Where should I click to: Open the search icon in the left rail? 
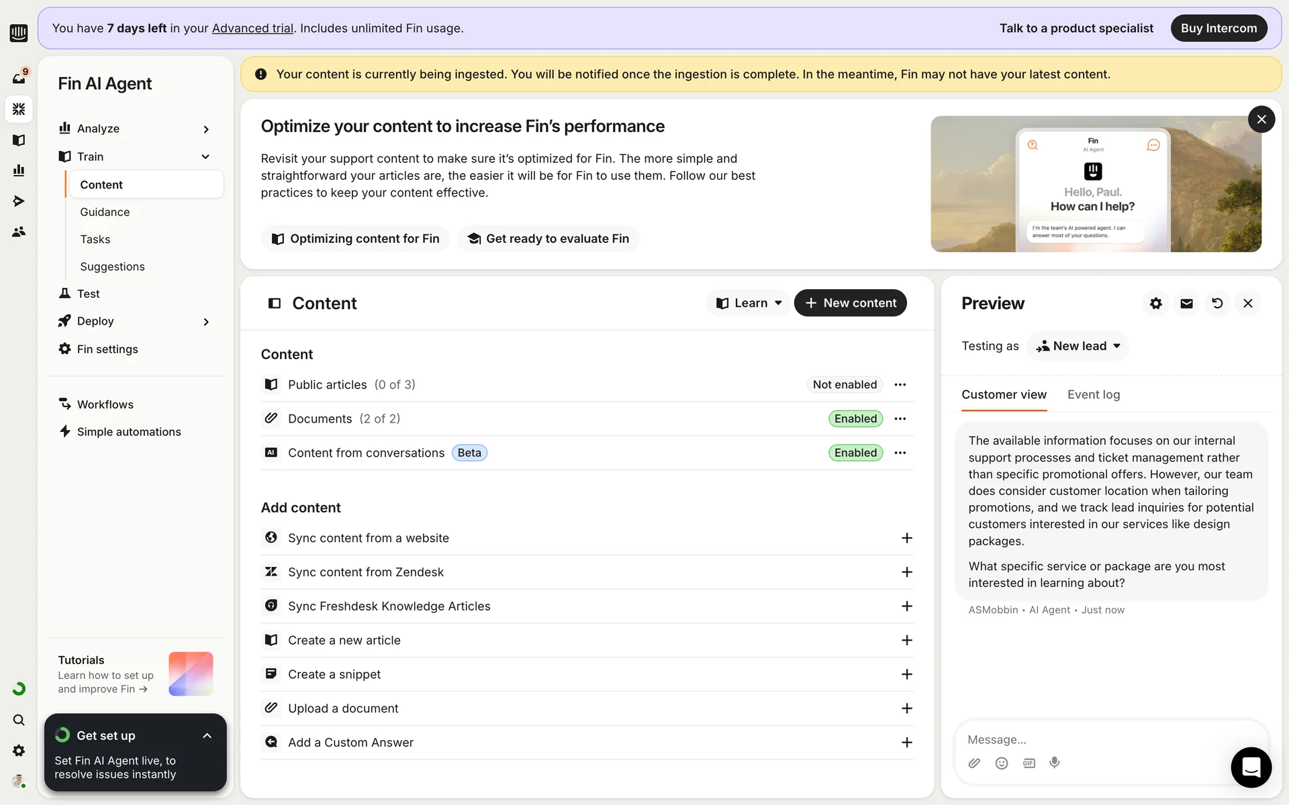point(19,720)
